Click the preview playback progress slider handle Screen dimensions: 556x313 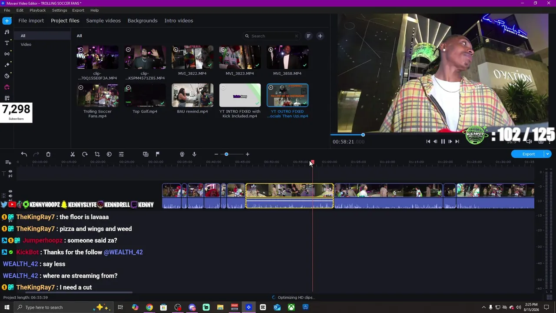tap(363, 135)
